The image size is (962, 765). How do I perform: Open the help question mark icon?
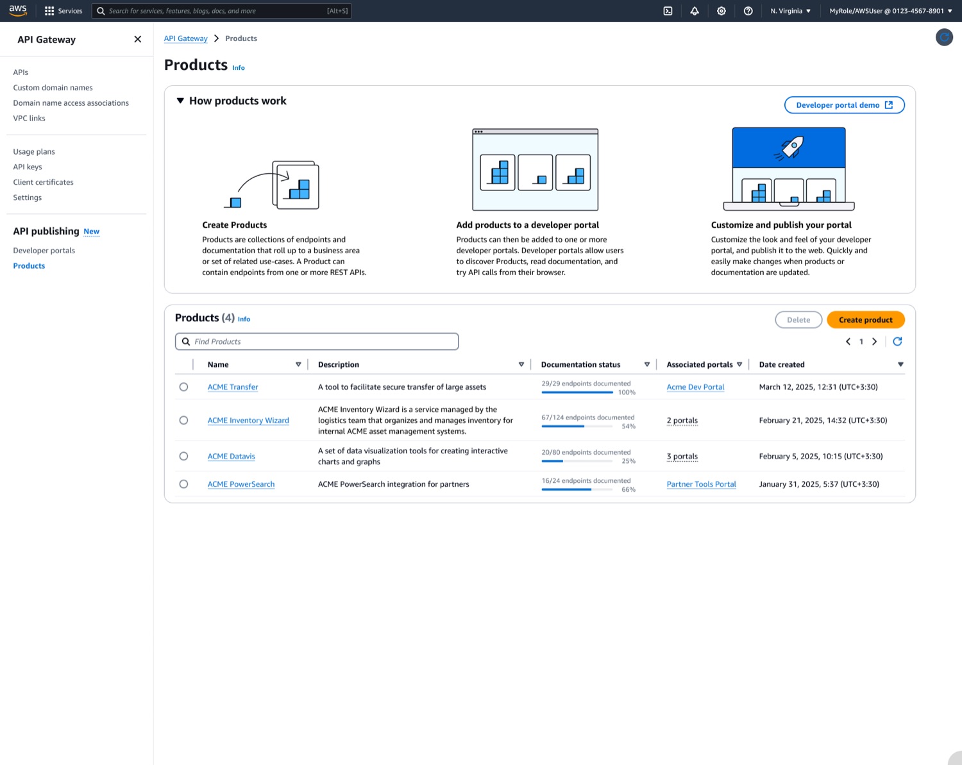click(748, 11)
